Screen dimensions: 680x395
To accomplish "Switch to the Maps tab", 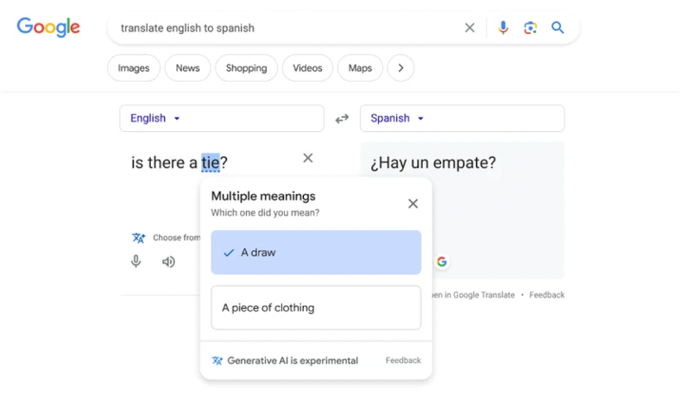I will coord(360,67).
